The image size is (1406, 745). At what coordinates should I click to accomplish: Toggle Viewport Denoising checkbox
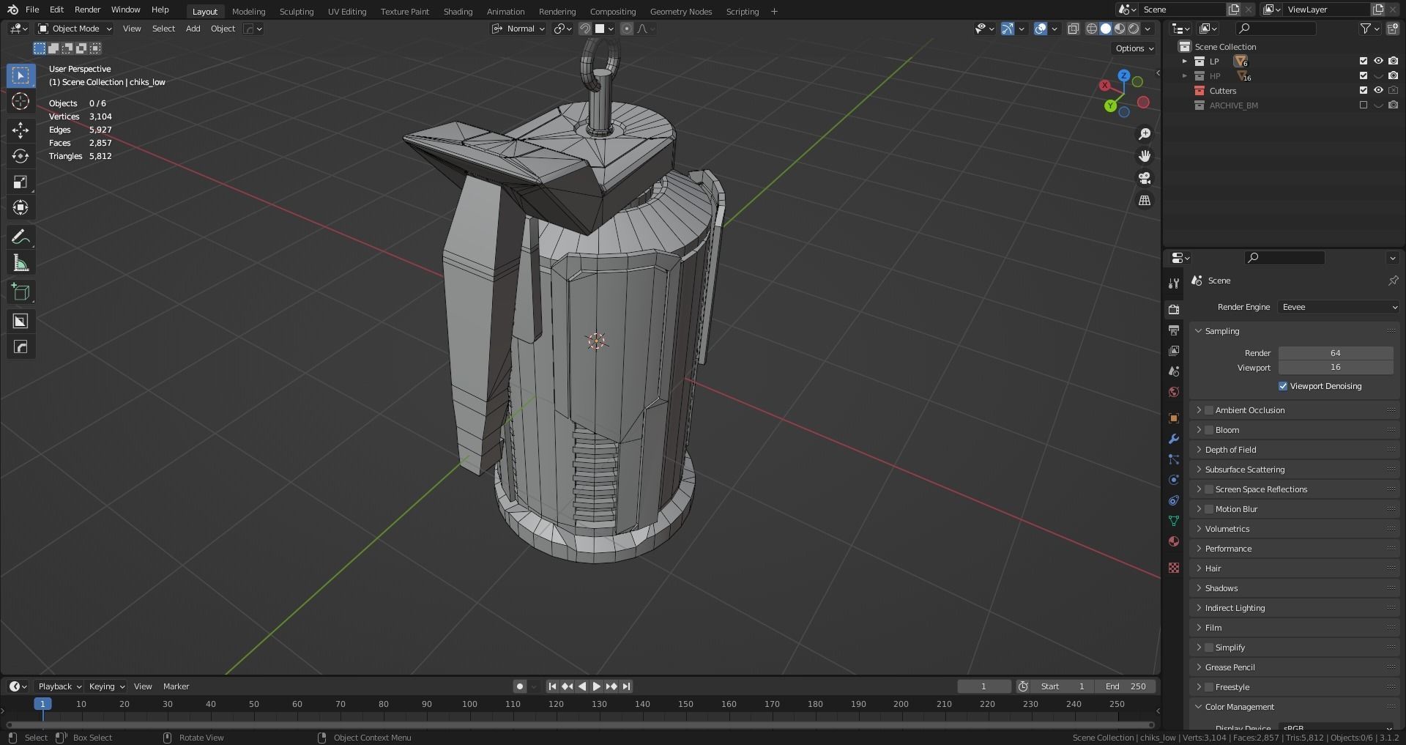point(1283,386)
